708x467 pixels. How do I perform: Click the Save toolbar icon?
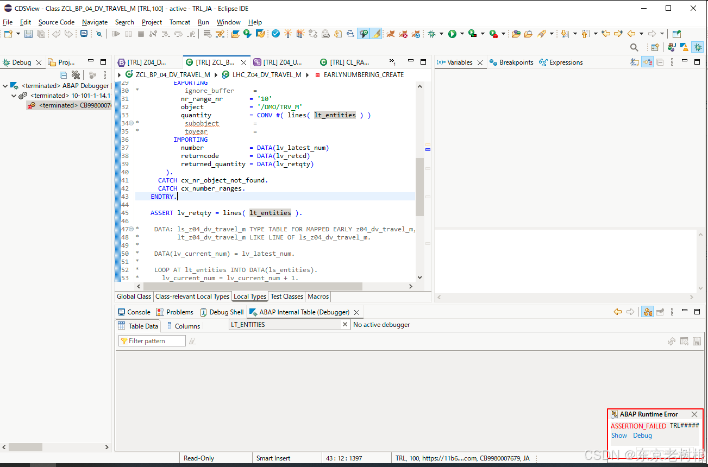(28, 34)
